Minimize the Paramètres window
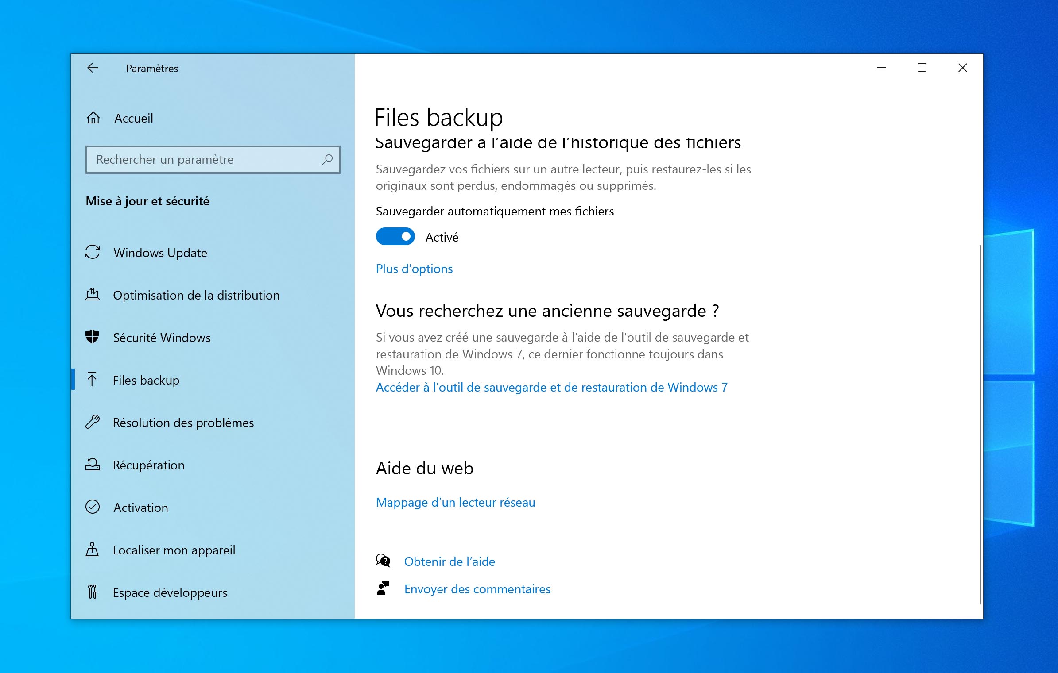This screenshot has height=673, width=1058. pos(881,68)
